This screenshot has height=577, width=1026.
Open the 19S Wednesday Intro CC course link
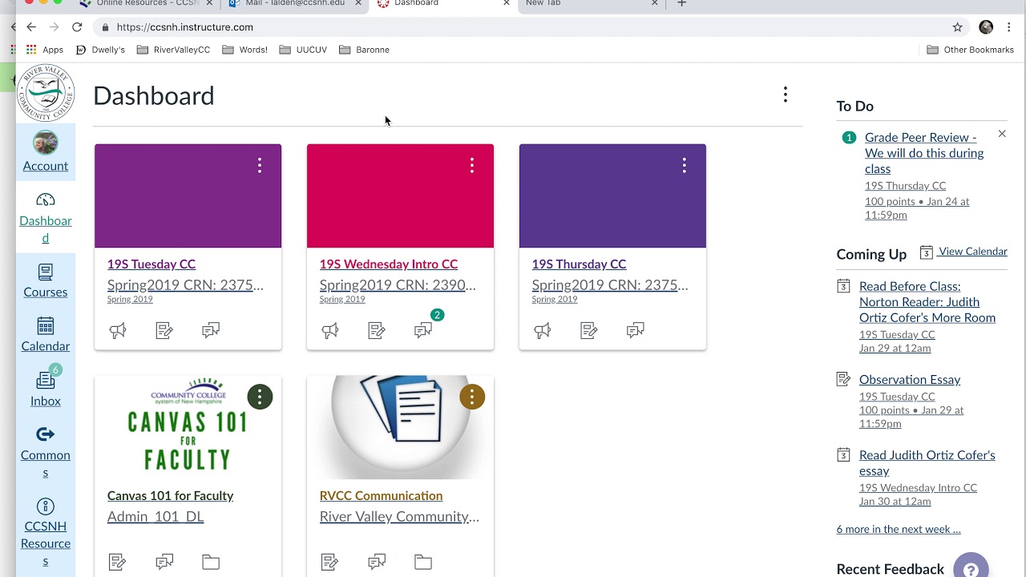(389, 264)
